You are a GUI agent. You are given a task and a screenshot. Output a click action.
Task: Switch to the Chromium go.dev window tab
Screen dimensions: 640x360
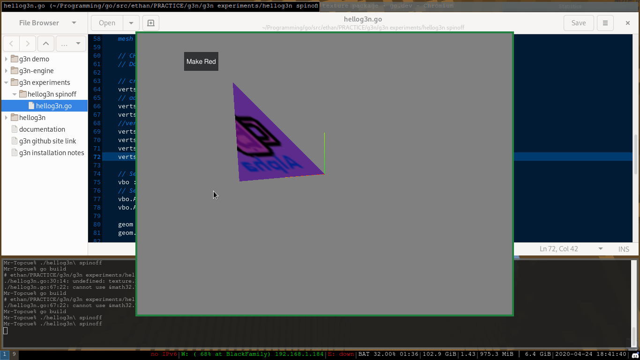point(387,6)
